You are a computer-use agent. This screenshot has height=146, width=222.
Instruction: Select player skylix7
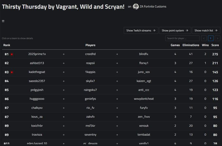[x=90, y=81]
